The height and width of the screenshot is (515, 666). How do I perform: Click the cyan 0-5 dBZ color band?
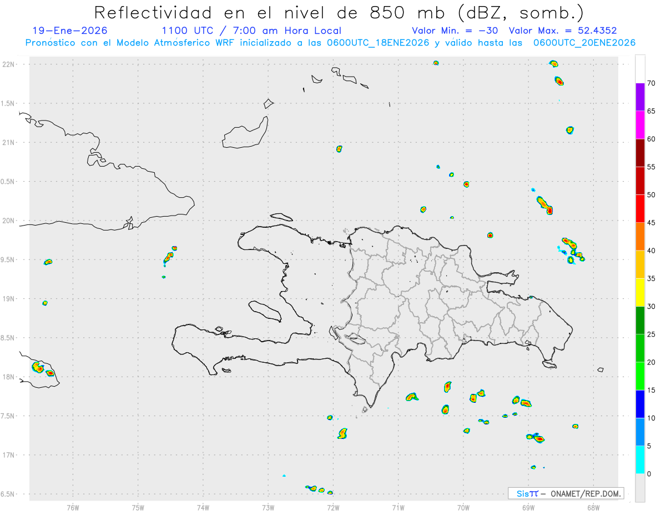640,460
